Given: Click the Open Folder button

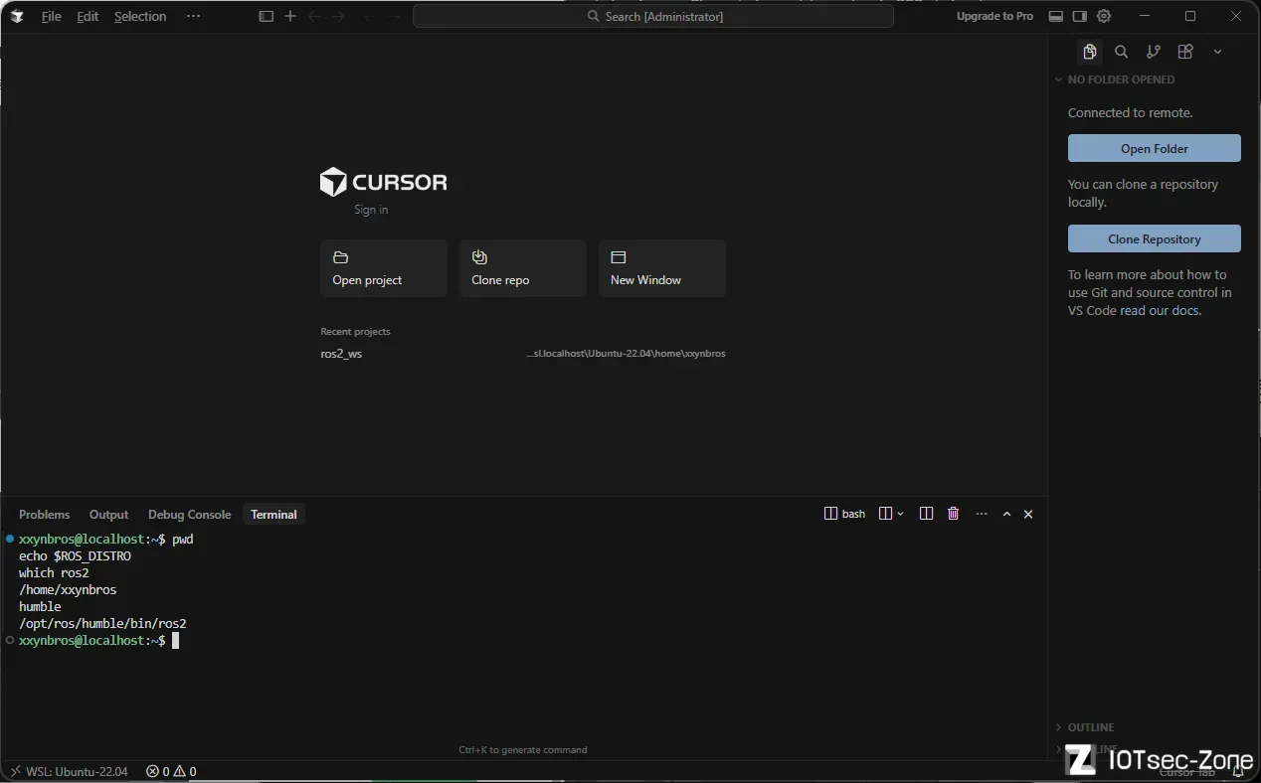Looking at the screenshot, I should pyautogui.click(x=1155, y=148).
